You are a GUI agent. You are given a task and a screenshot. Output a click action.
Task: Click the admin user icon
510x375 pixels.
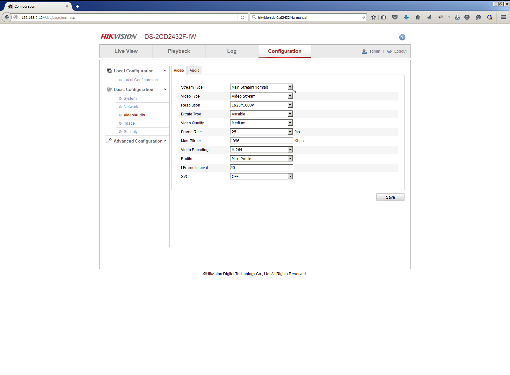tap(364, 51)
